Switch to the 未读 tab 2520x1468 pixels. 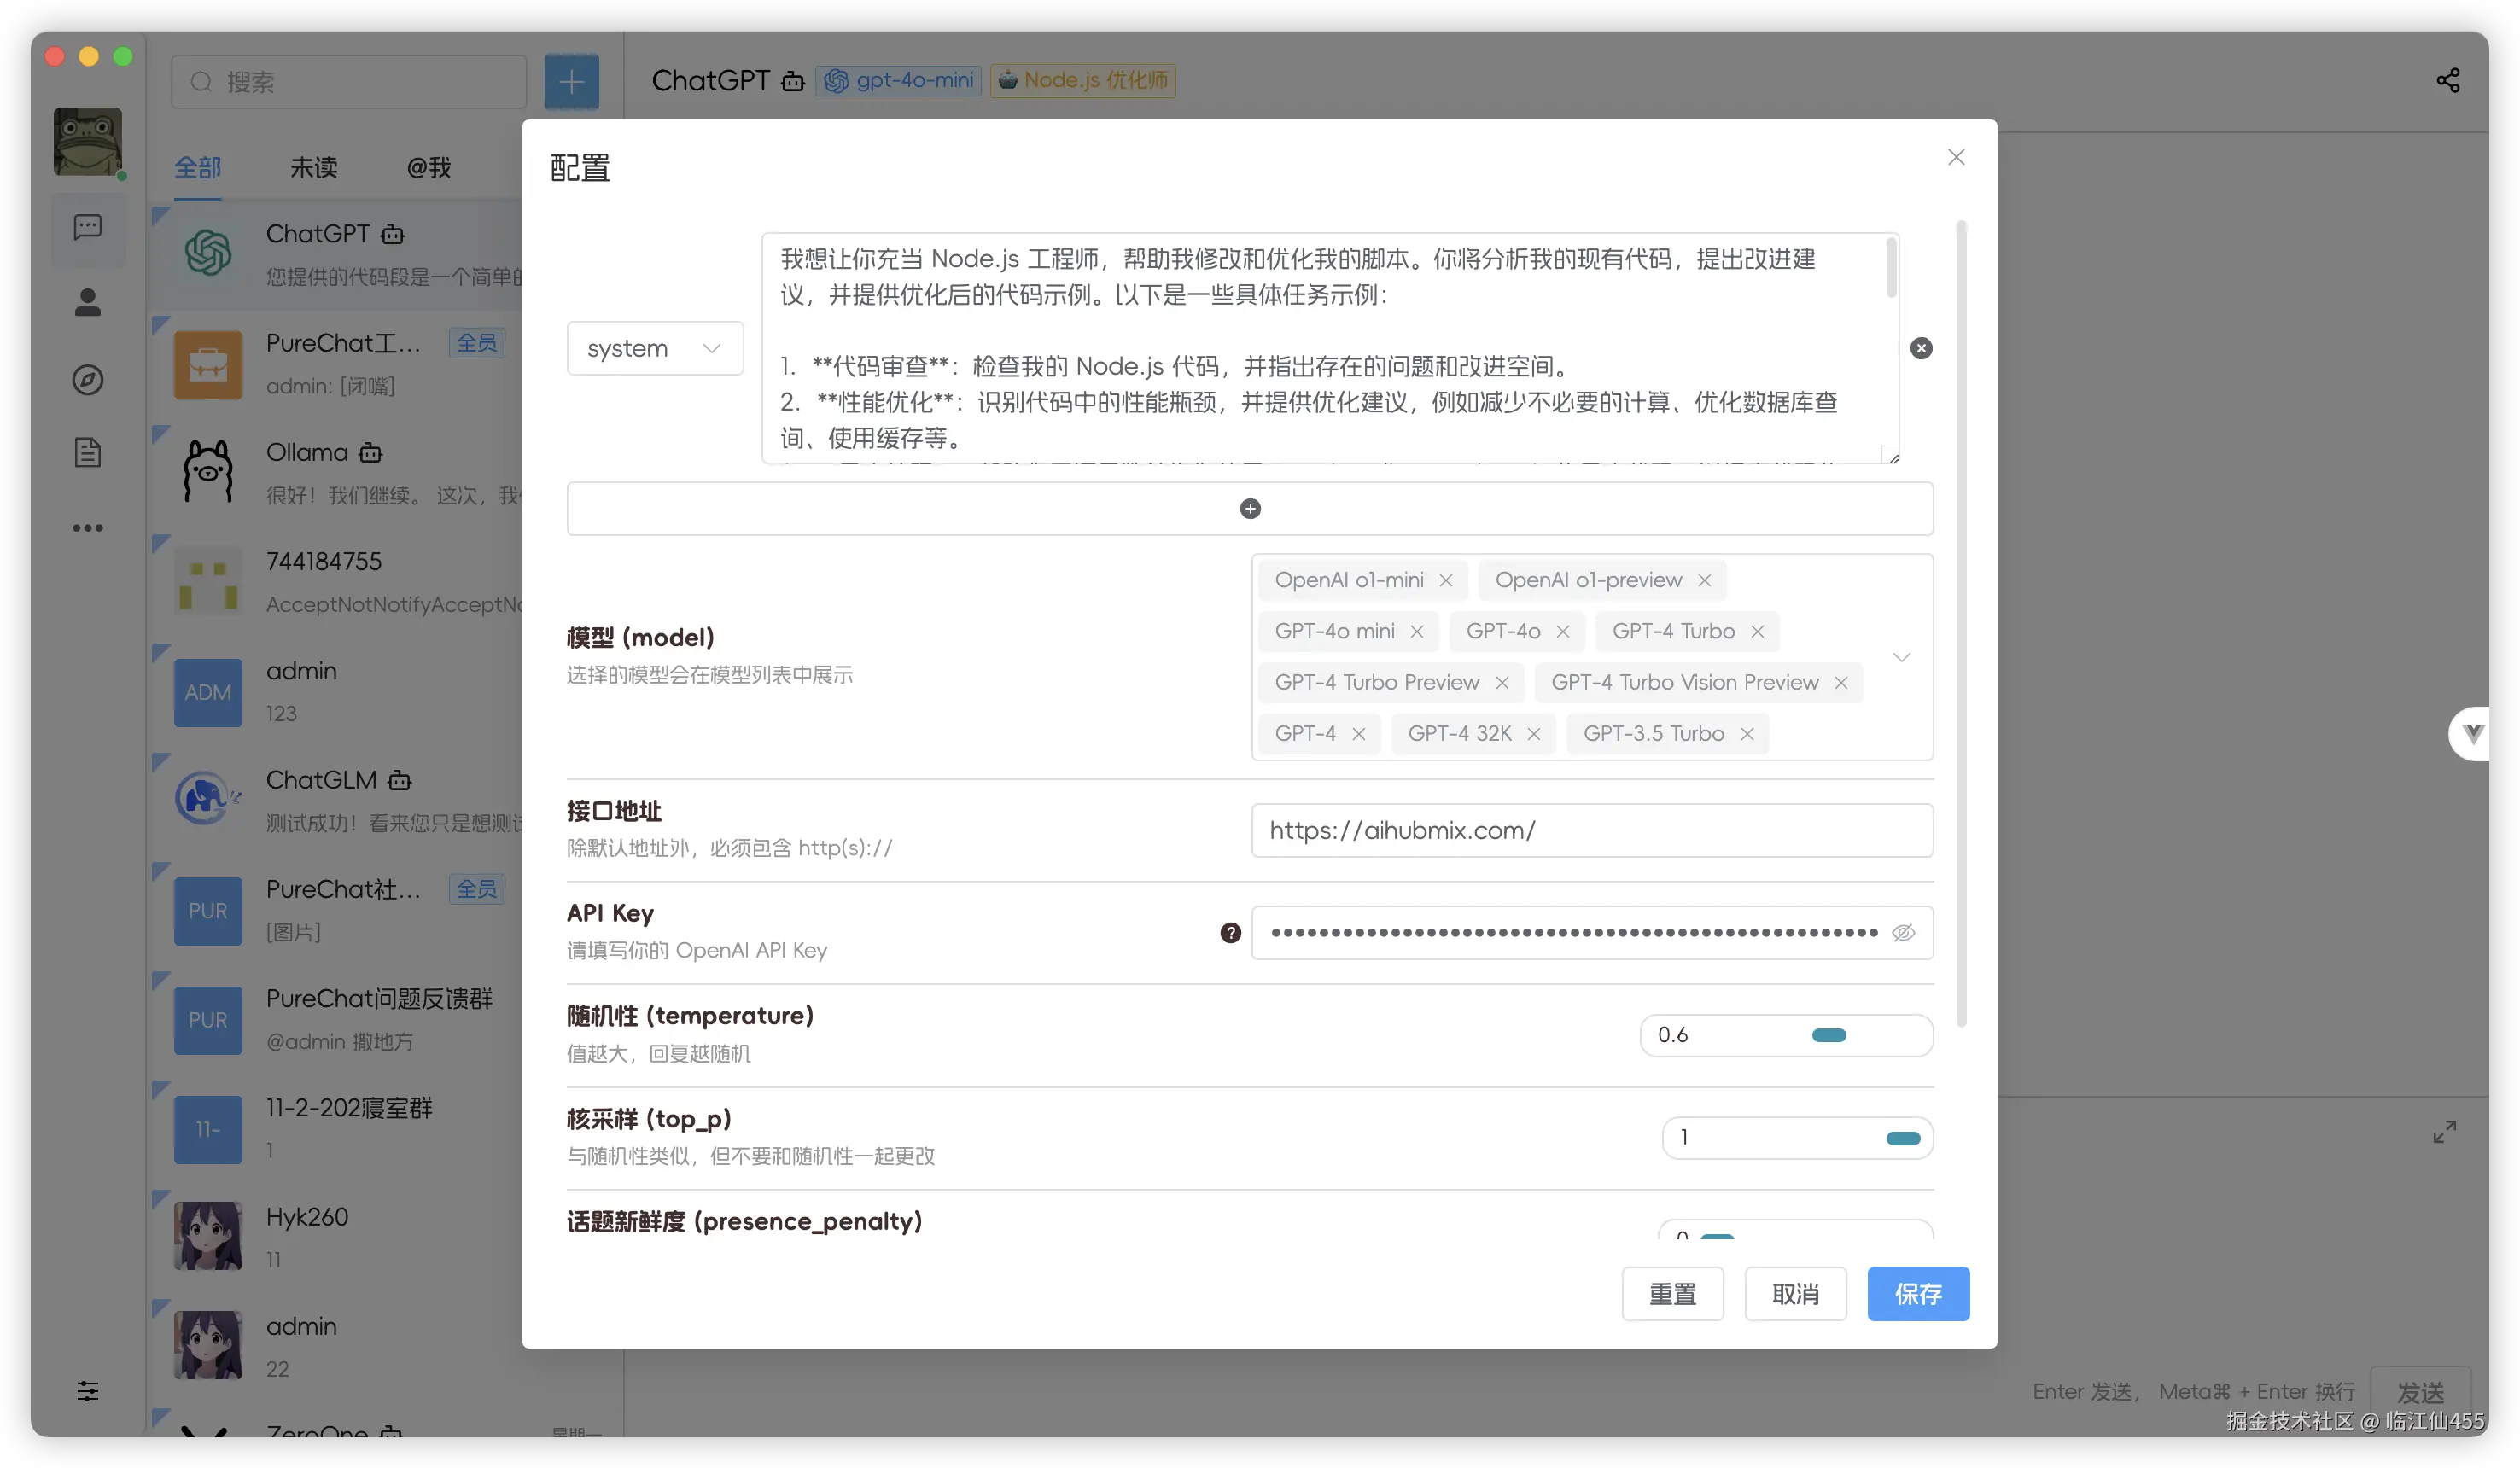click(x=314, y=167)
